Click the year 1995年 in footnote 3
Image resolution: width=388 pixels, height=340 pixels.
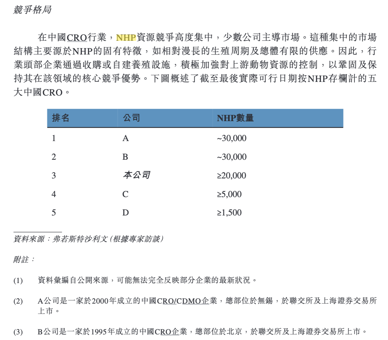103,332
